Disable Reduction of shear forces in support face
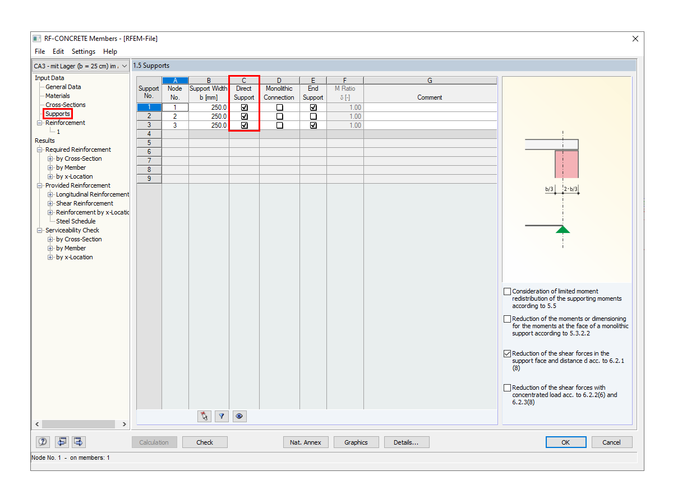The height and width of the screenshot is (504, 673). click(507, 353)
